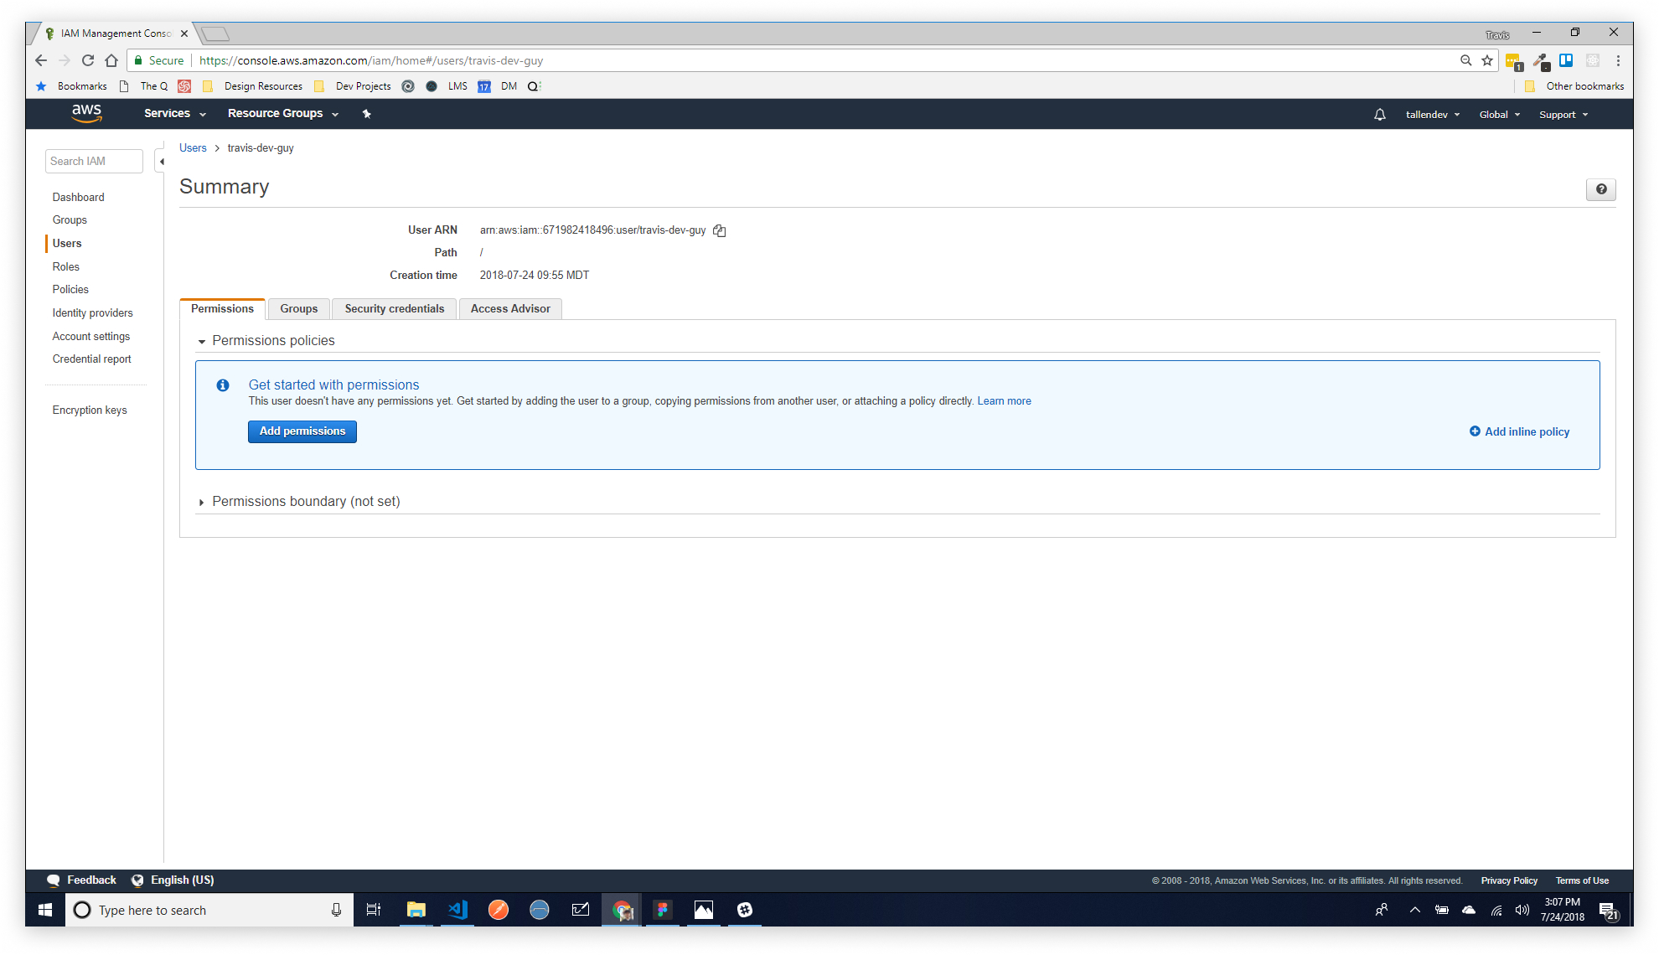Screen dimensions: 1659x955
Task: Click the Search IAM input field
Action: click(x=93, y=162)
